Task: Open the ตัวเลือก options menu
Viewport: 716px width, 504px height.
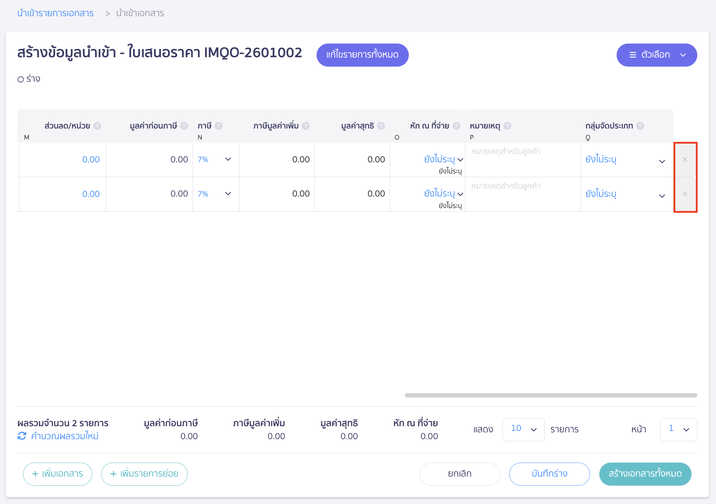Action: [656, 55]
